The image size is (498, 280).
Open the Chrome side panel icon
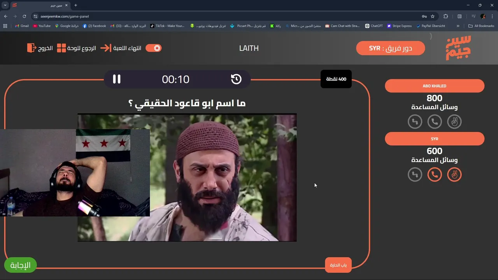point(459,16)
